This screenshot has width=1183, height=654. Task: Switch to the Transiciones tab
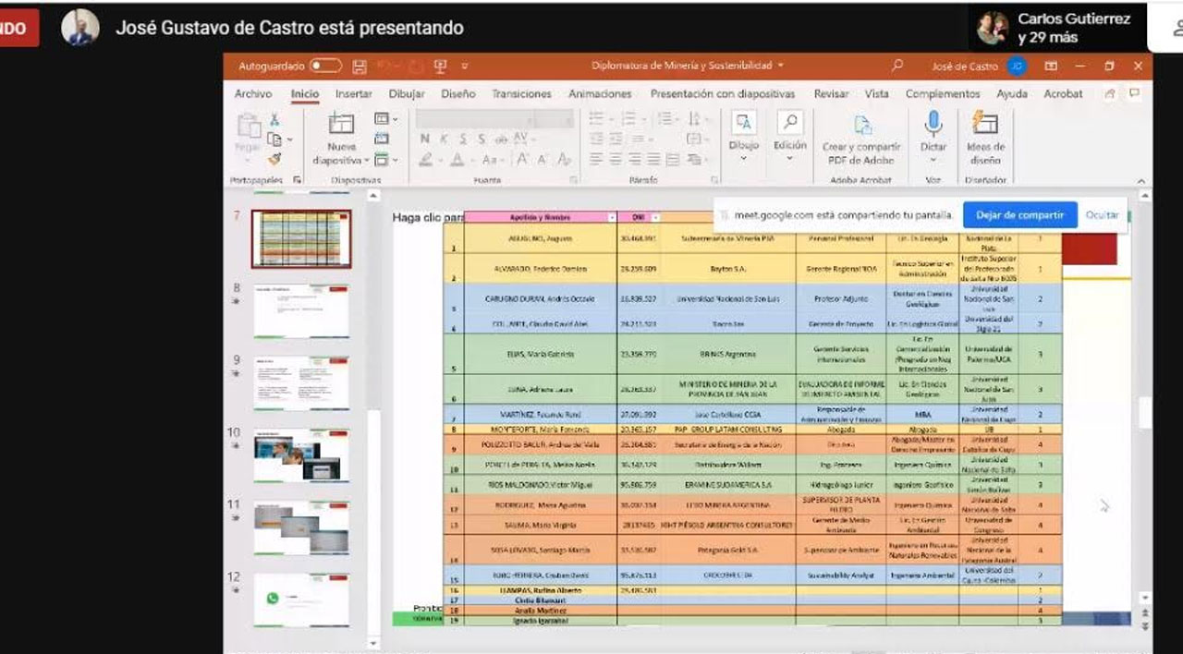pos(521,94)
